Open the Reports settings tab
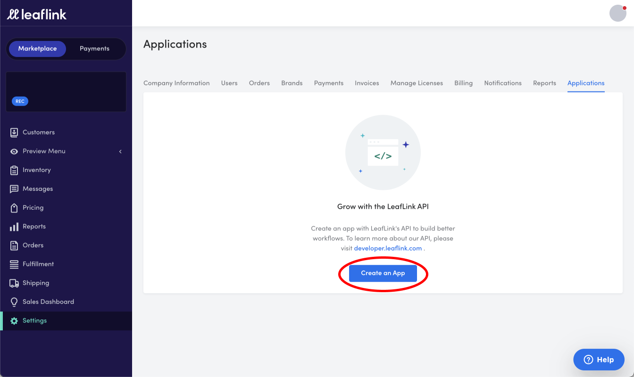This screenshot has width=634, height=377. click(x=544, y=83)
